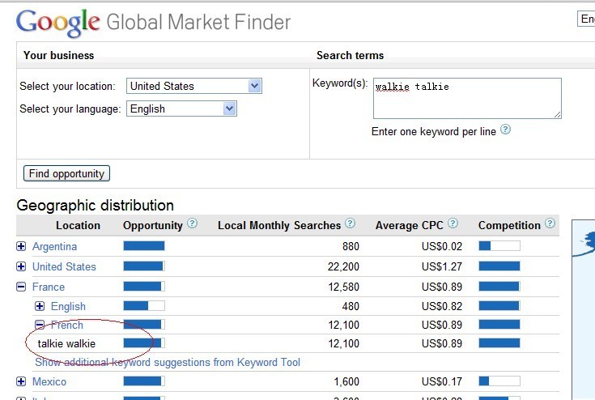Click the Geographic distribution heading
595x400 pixels.
pyautogui.click(x=96, y=206)
